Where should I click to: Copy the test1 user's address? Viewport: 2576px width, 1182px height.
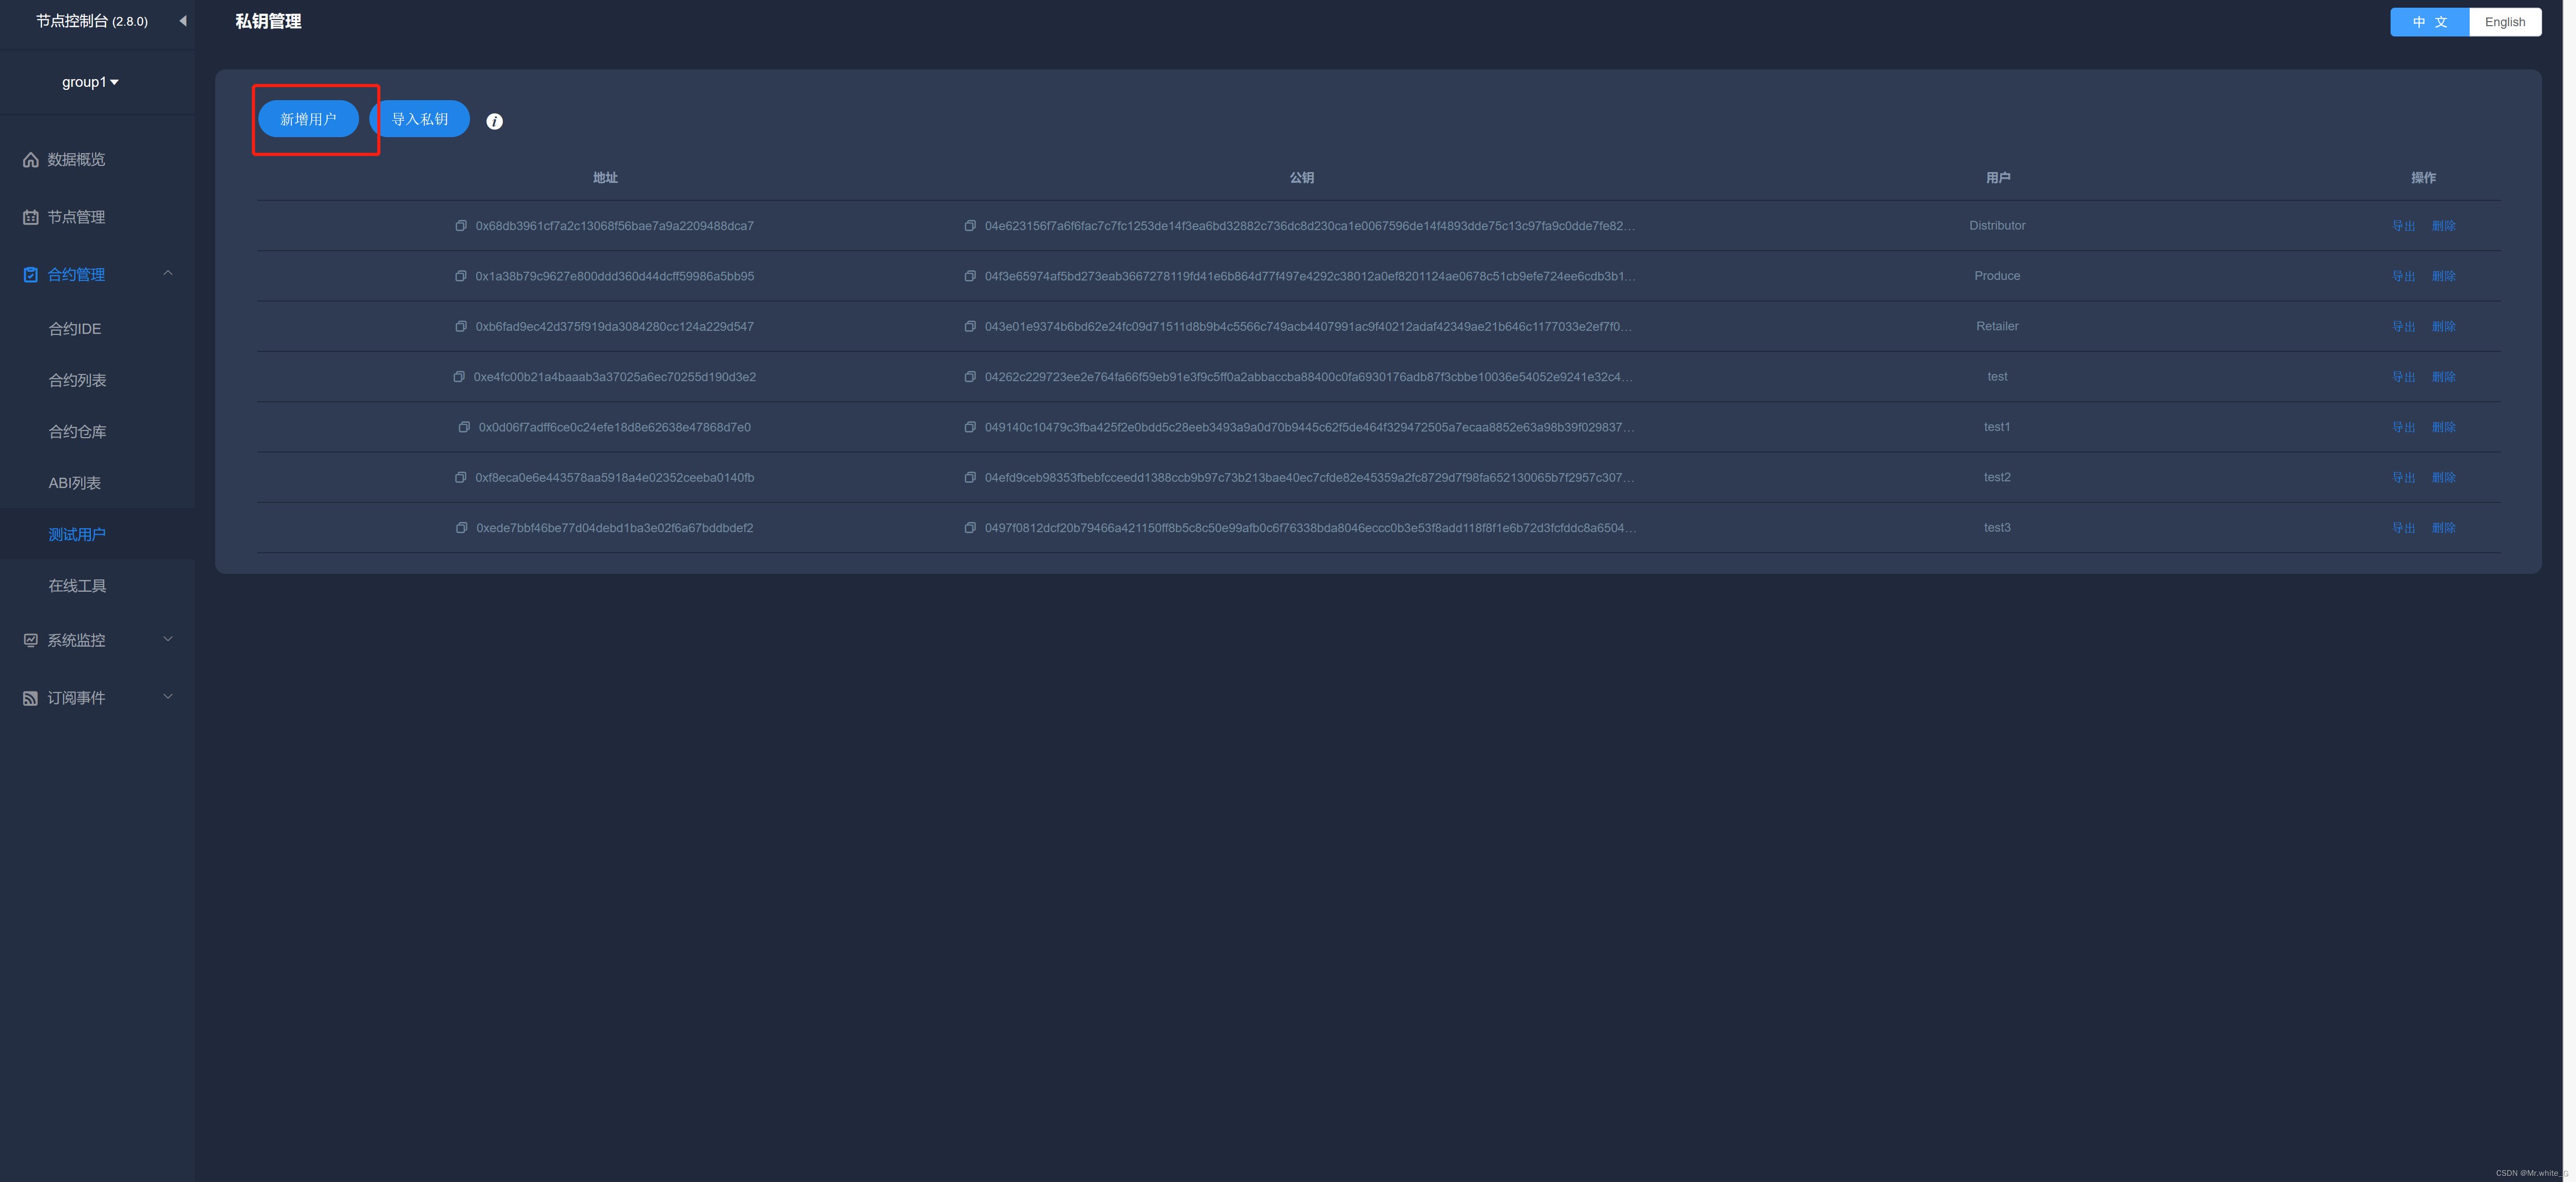[x=464, y=427]
